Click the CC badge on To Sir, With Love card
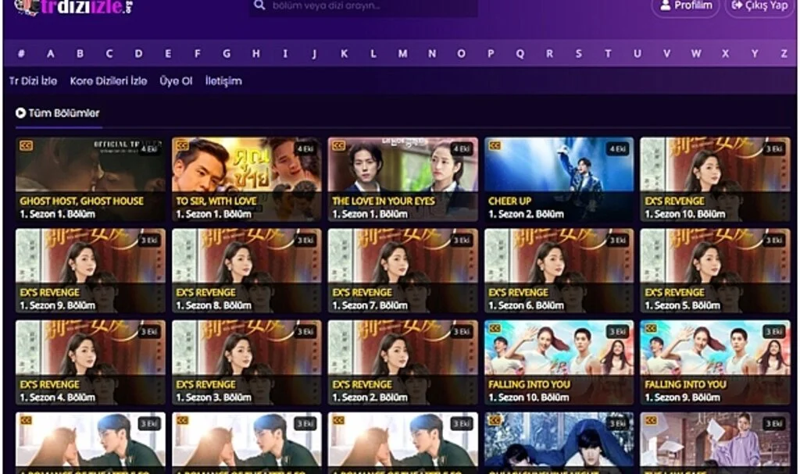 click(x=182, y=146)
